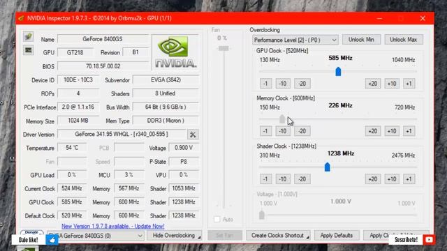Click GPU Clock +20 button
Image resolution: width=447 pixels, height=251 pixels.
point(373,84)
